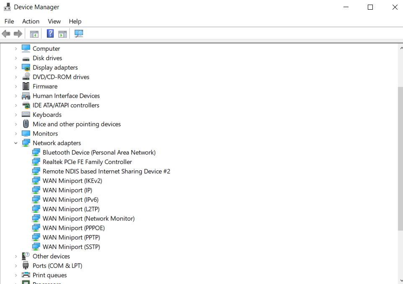Screen dimensions: 403x284
Task: Click the Firmware chip icon
Action: [x=26, y=86]
